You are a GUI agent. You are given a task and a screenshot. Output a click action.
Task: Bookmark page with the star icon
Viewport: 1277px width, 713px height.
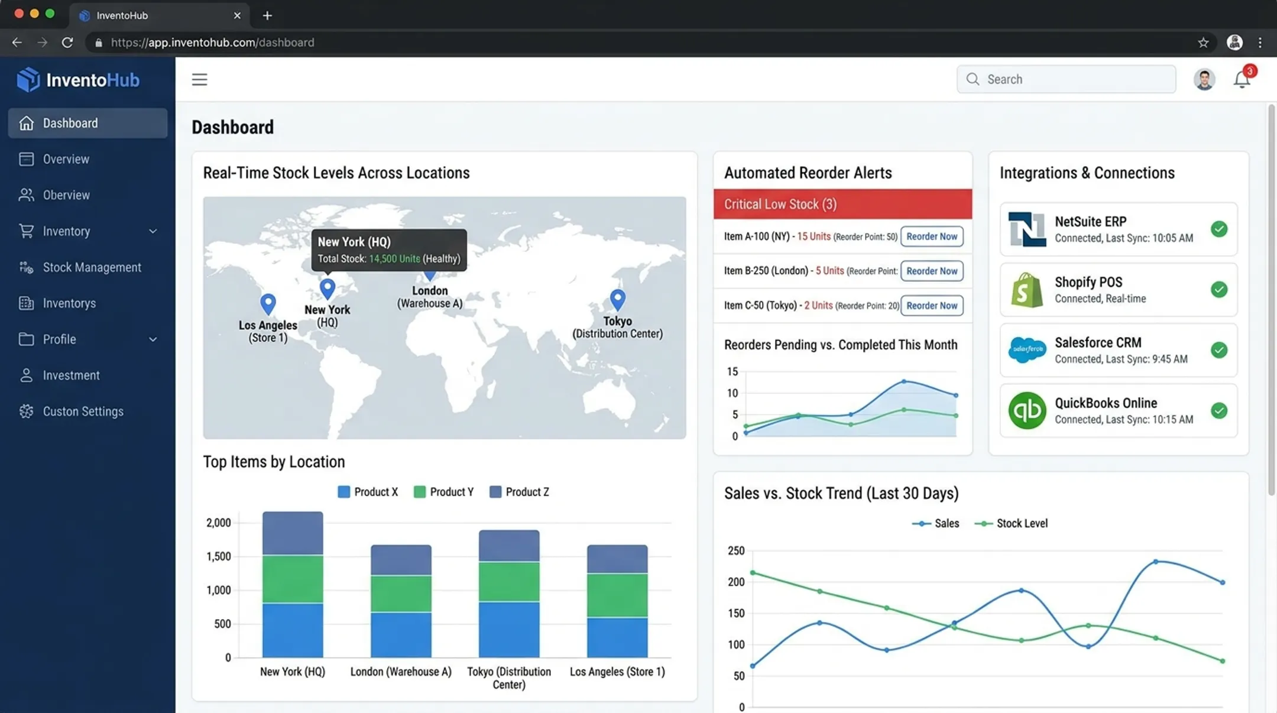[1203, 43]
